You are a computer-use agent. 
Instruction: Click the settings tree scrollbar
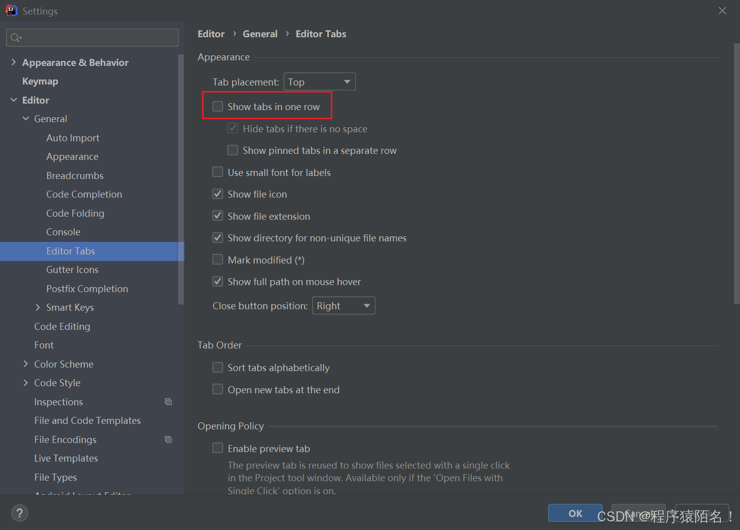coord(181,179)
